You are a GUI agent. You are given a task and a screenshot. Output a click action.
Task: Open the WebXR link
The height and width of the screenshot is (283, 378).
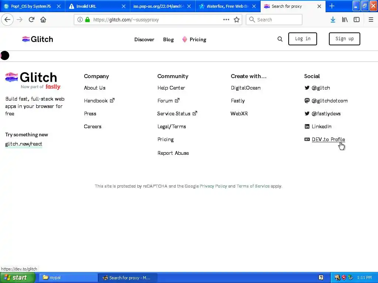[x=239, y=113]
